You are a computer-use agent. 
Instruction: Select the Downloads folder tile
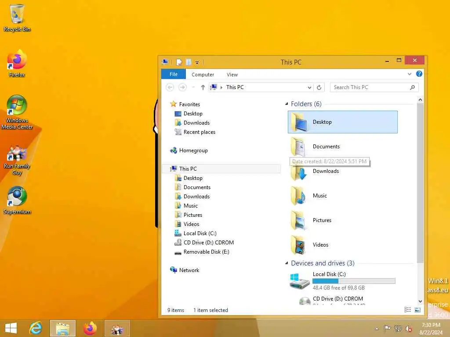point(343,171)
